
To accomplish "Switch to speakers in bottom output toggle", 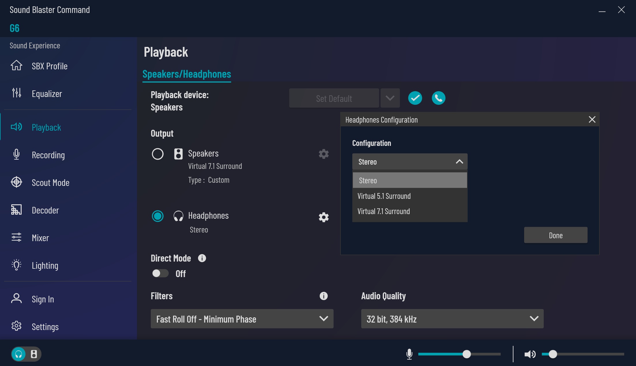I will 34,354.
